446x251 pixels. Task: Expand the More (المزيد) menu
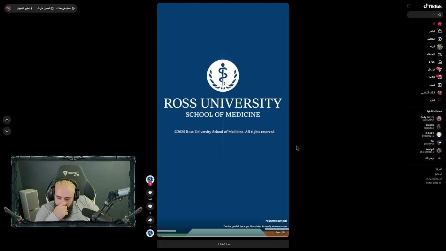point(436,100)
